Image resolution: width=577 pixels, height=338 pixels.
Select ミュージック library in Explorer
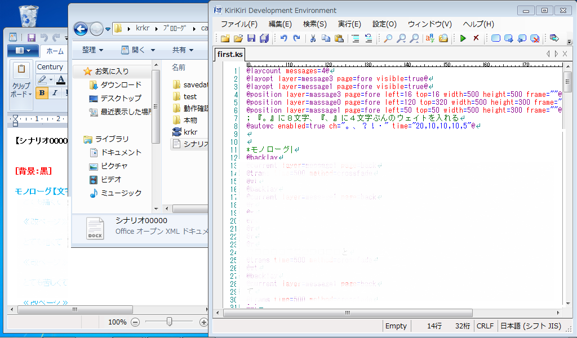(115, 193)
